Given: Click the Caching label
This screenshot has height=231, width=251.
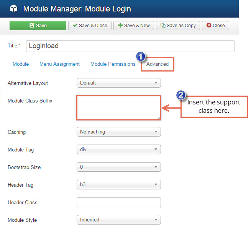Looking at the screenshot, I should click(16, 132).
